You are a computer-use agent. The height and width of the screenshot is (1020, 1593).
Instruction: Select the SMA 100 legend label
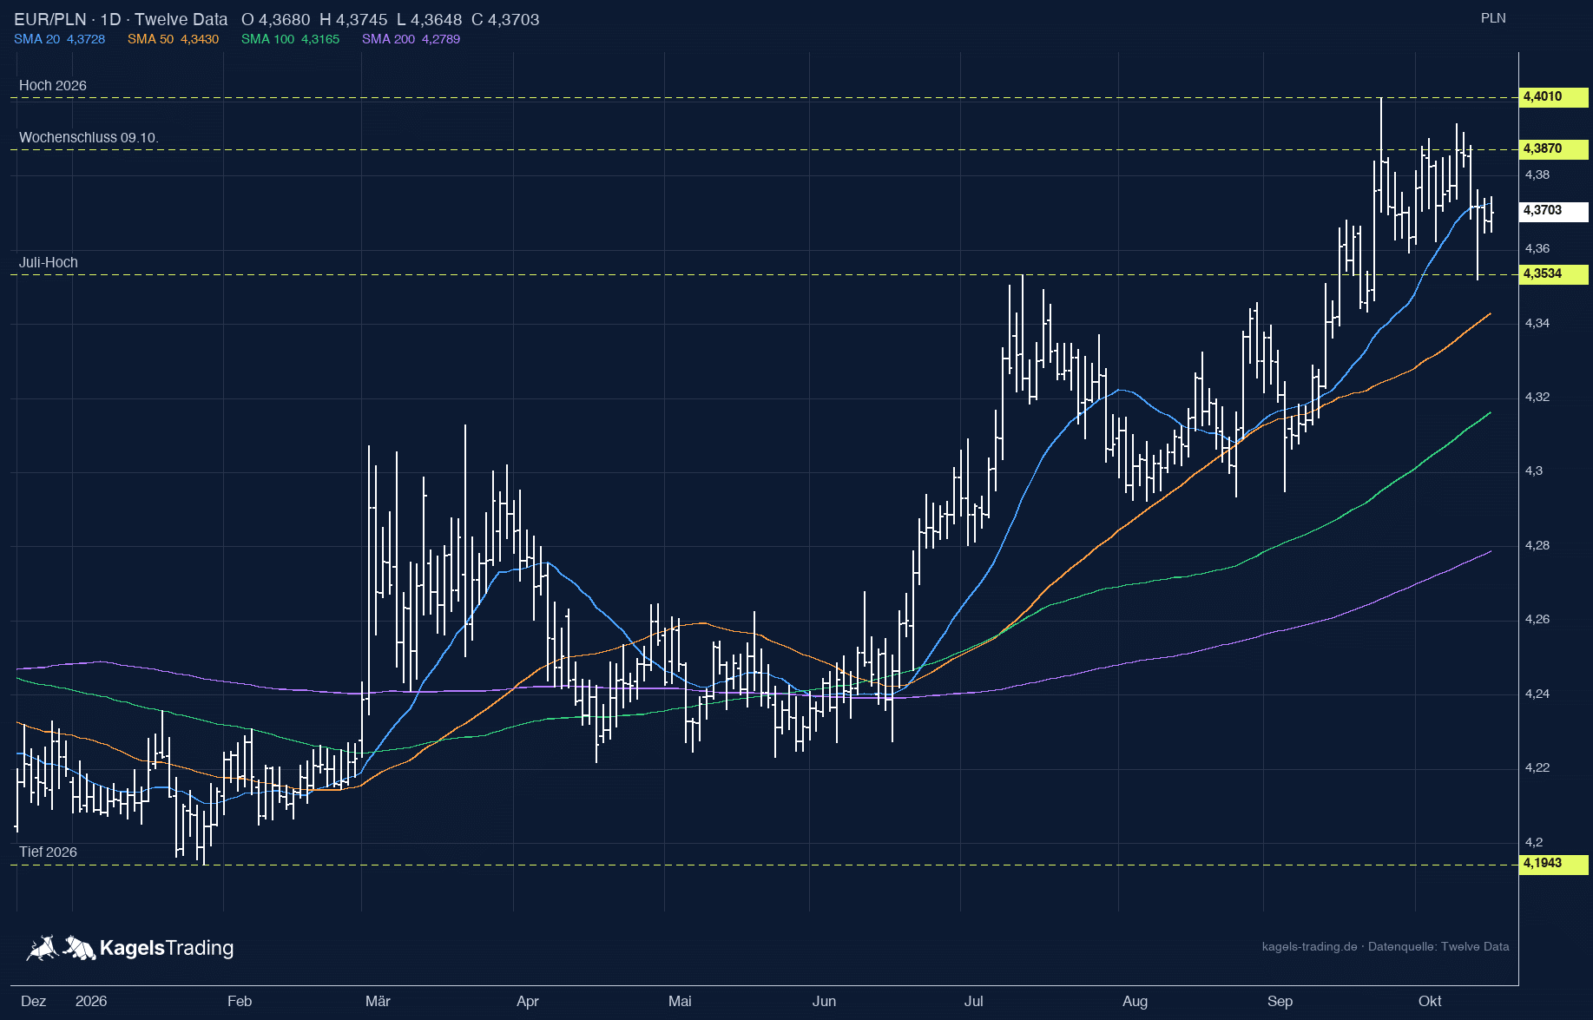290,39
